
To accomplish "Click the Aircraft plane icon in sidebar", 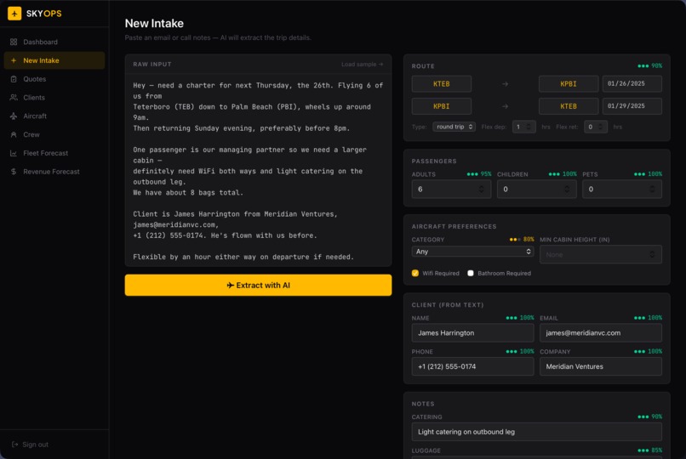I will (x=14, y=116).
